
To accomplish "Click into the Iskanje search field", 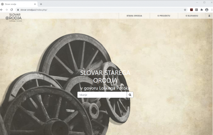I will coord(102,95).
